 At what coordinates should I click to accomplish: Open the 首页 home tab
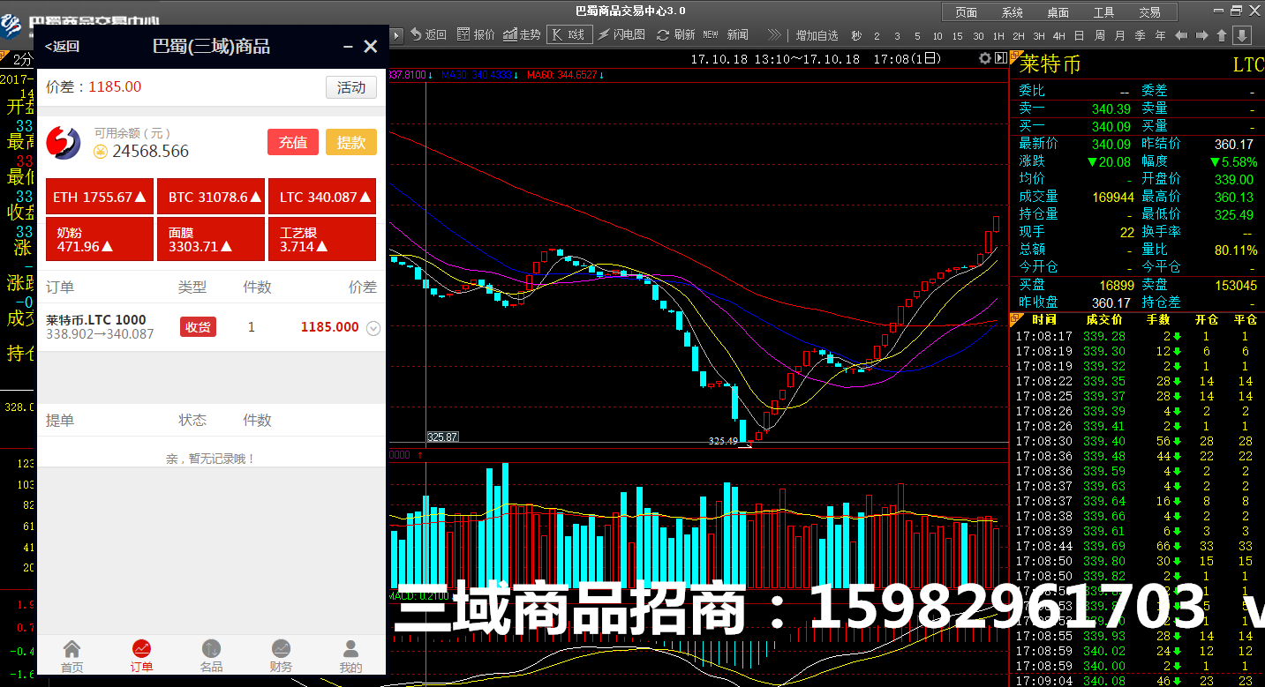[x=72, y=657]
